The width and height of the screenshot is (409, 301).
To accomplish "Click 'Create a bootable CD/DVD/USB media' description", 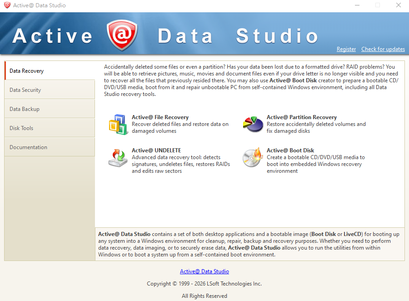I will tap(316, 164).
